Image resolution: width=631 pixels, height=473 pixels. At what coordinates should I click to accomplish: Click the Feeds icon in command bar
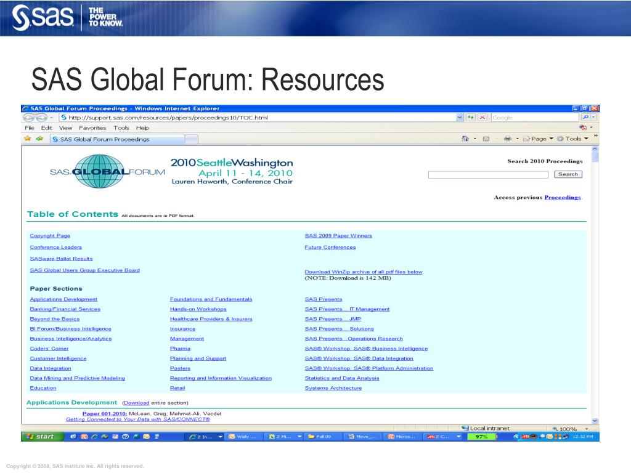click(486, 139)
